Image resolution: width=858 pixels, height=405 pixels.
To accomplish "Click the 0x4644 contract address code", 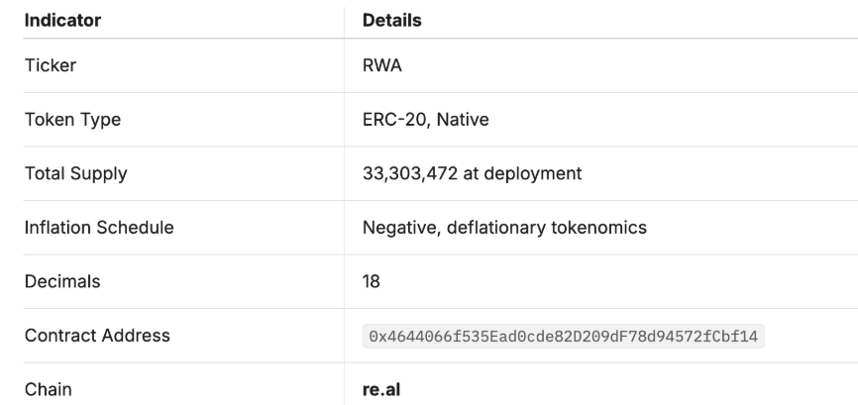I will [565, 336].
